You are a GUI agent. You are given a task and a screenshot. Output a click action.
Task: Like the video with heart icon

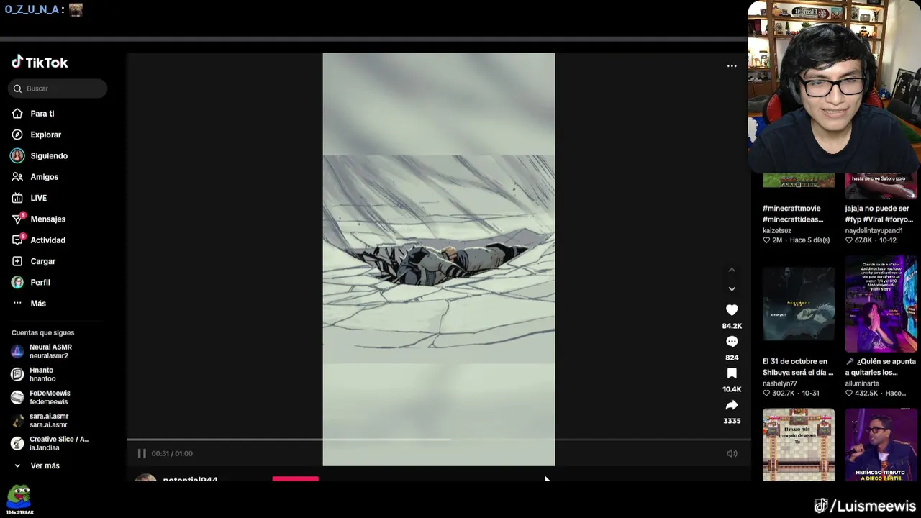[732, 310]
